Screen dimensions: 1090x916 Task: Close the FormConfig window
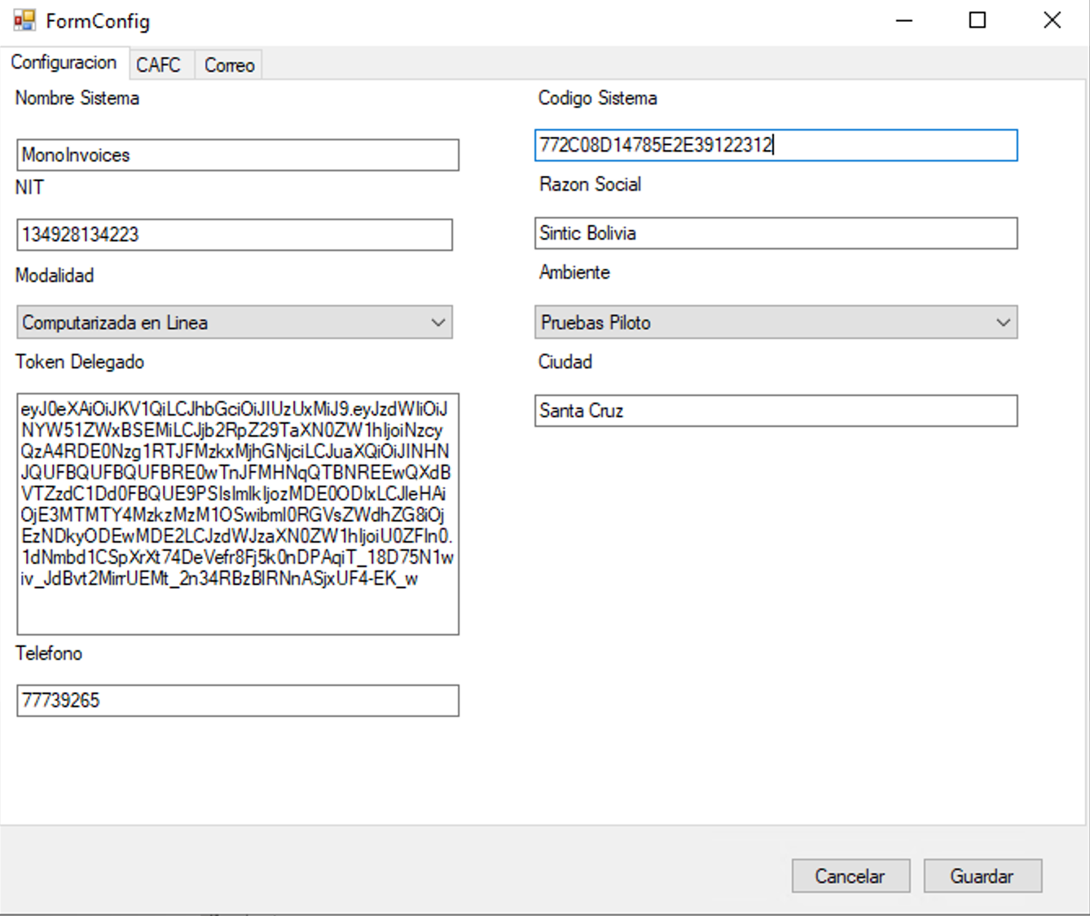[x=1052, y=20]
